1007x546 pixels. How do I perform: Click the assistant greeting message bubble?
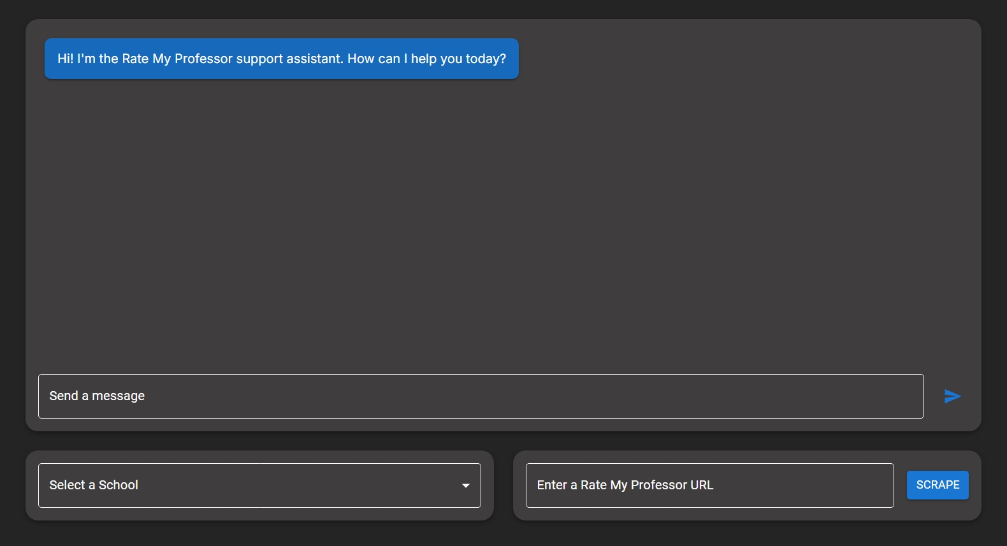tap(282, 59)
